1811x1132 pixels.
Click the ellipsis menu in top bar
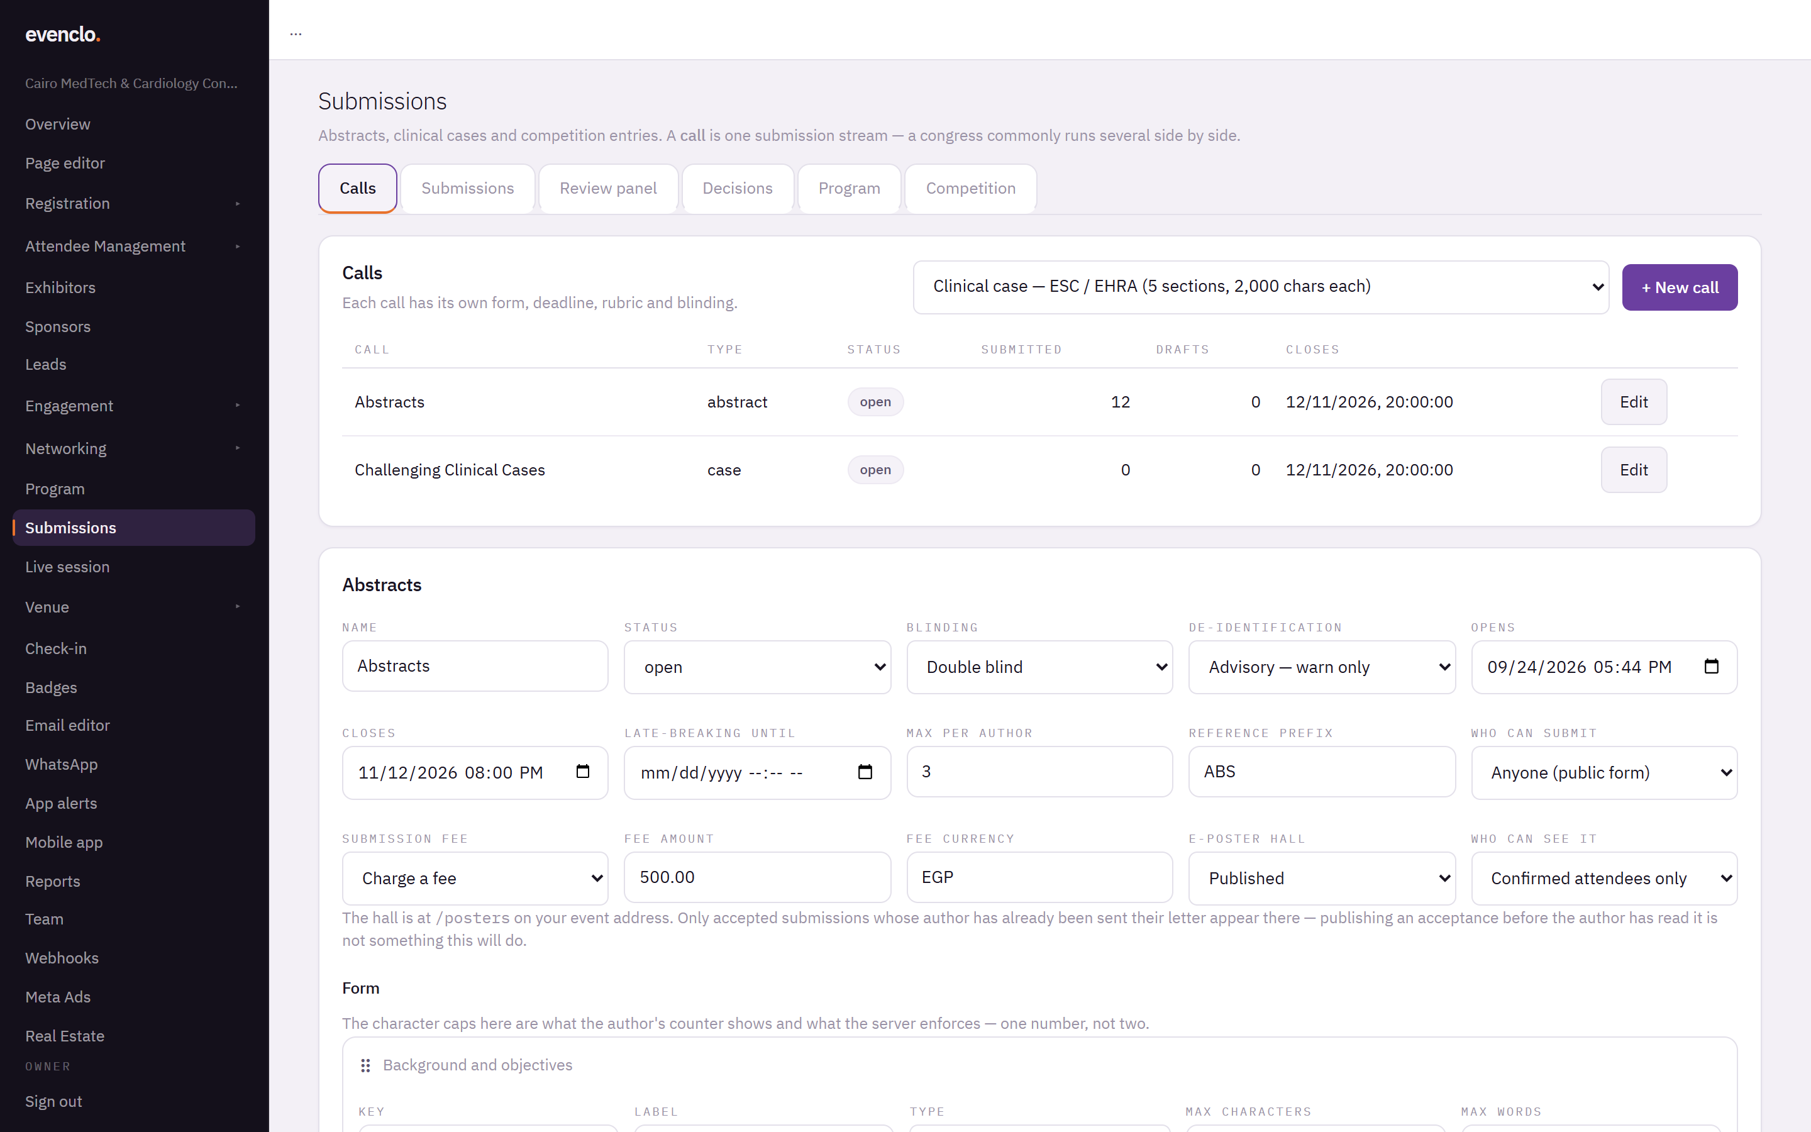point(296,34)
